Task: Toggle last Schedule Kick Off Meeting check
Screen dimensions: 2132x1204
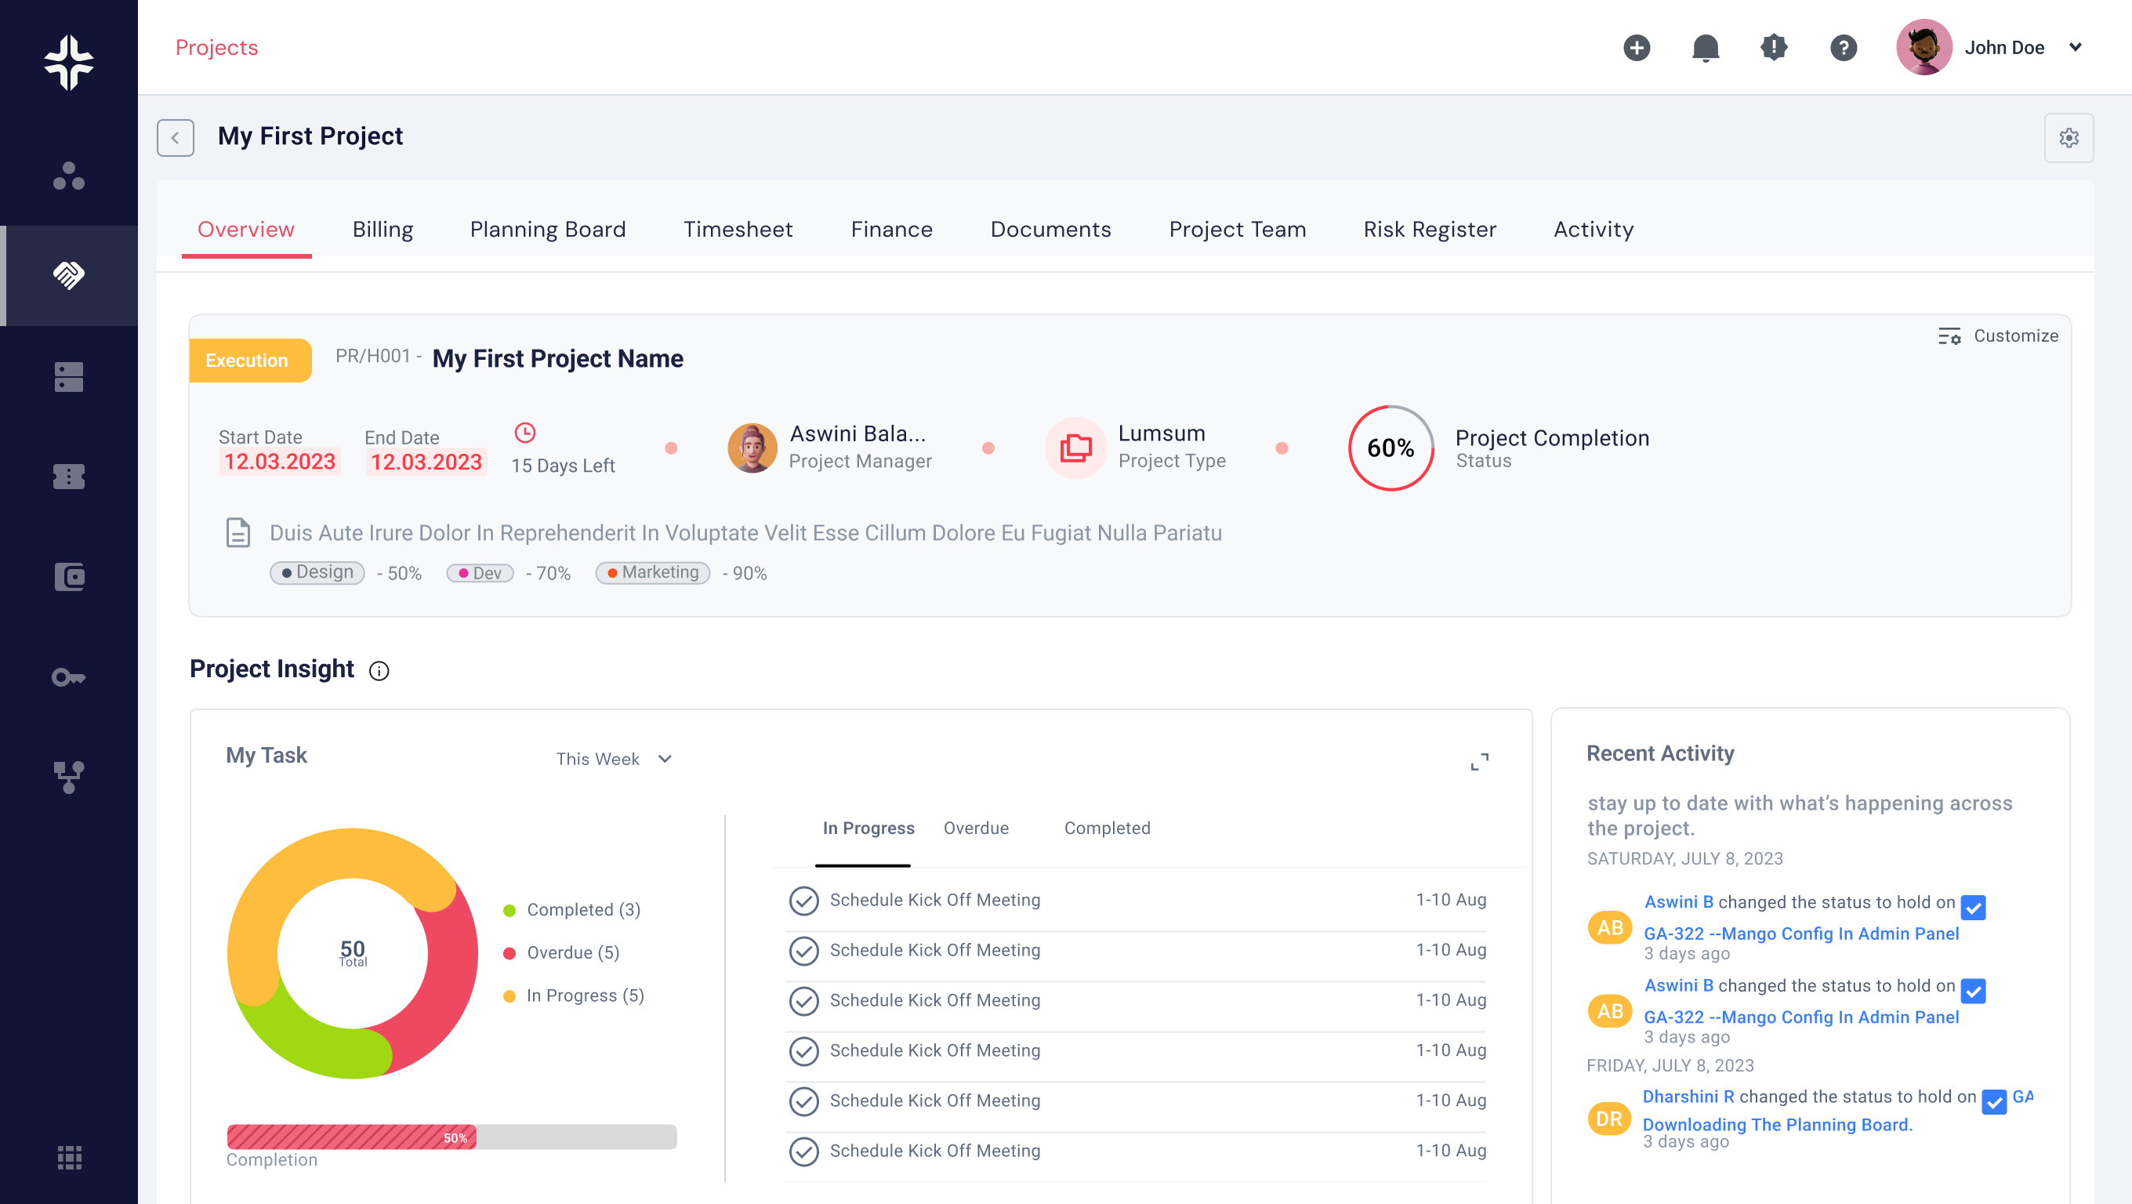Action: [803, 1151]
